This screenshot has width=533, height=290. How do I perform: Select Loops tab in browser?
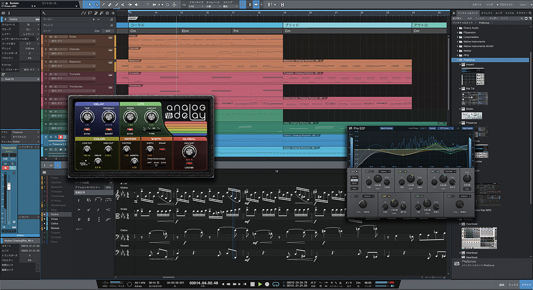point(498,13)
